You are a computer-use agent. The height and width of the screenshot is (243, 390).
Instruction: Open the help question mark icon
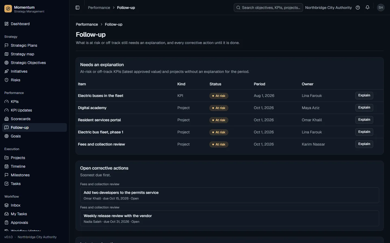(x=358, y=8)
